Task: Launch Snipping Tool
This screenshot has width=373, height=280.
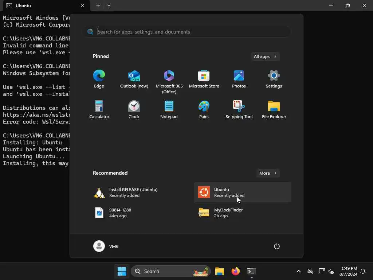Action: pos(239,109)
